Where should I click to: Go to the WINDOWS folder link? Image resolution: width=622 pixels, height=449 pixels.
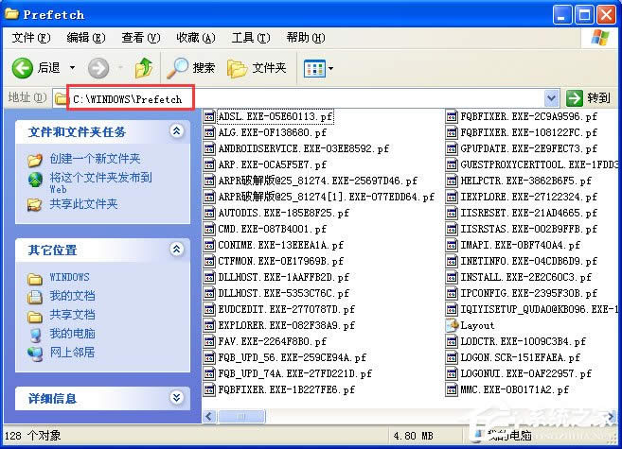point(70,277)
